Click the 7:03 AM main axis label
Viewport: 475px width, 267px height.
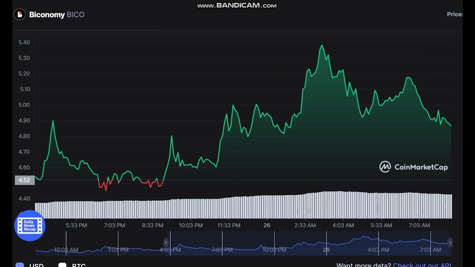[419, 225]
